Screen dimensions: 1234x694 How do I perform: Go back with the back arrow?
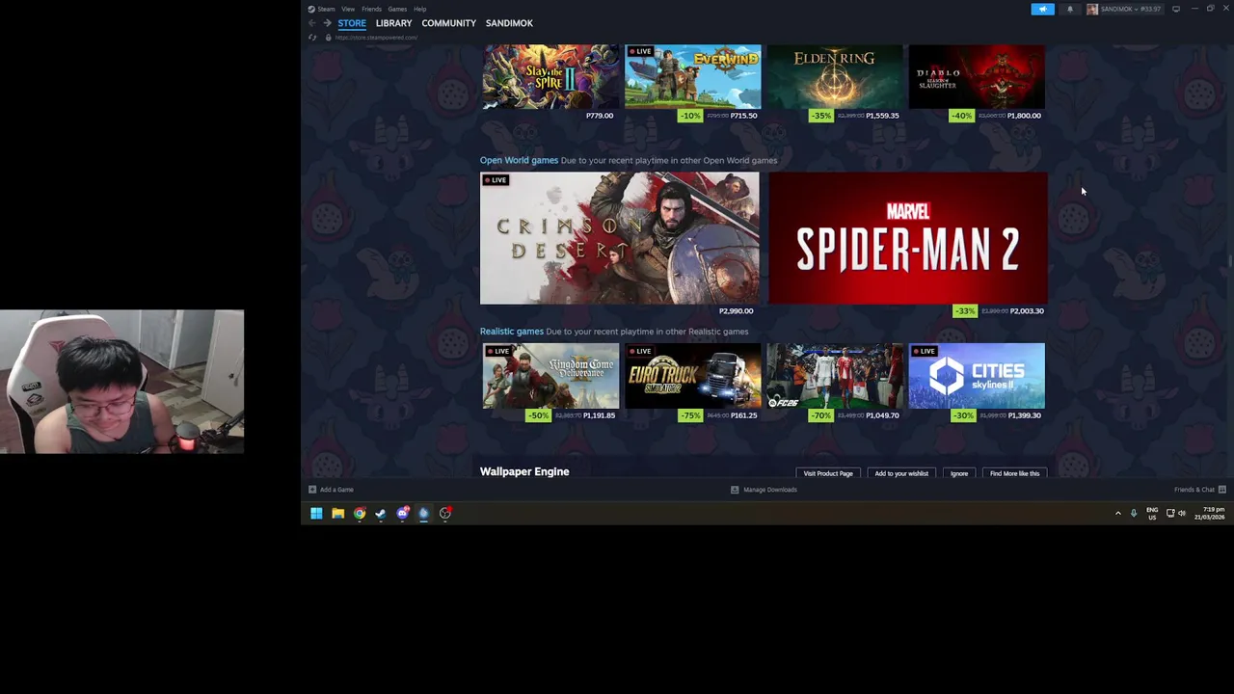point(312,23)
